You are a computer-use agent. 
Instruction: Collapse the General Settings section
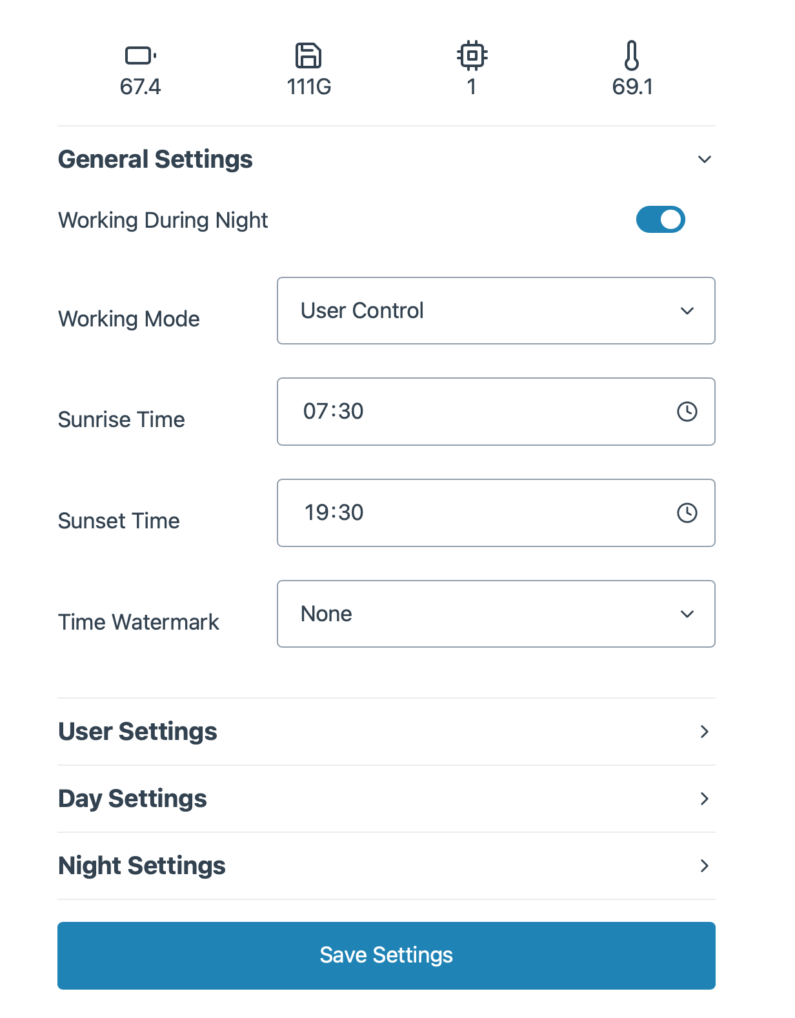tap(705, 159)
